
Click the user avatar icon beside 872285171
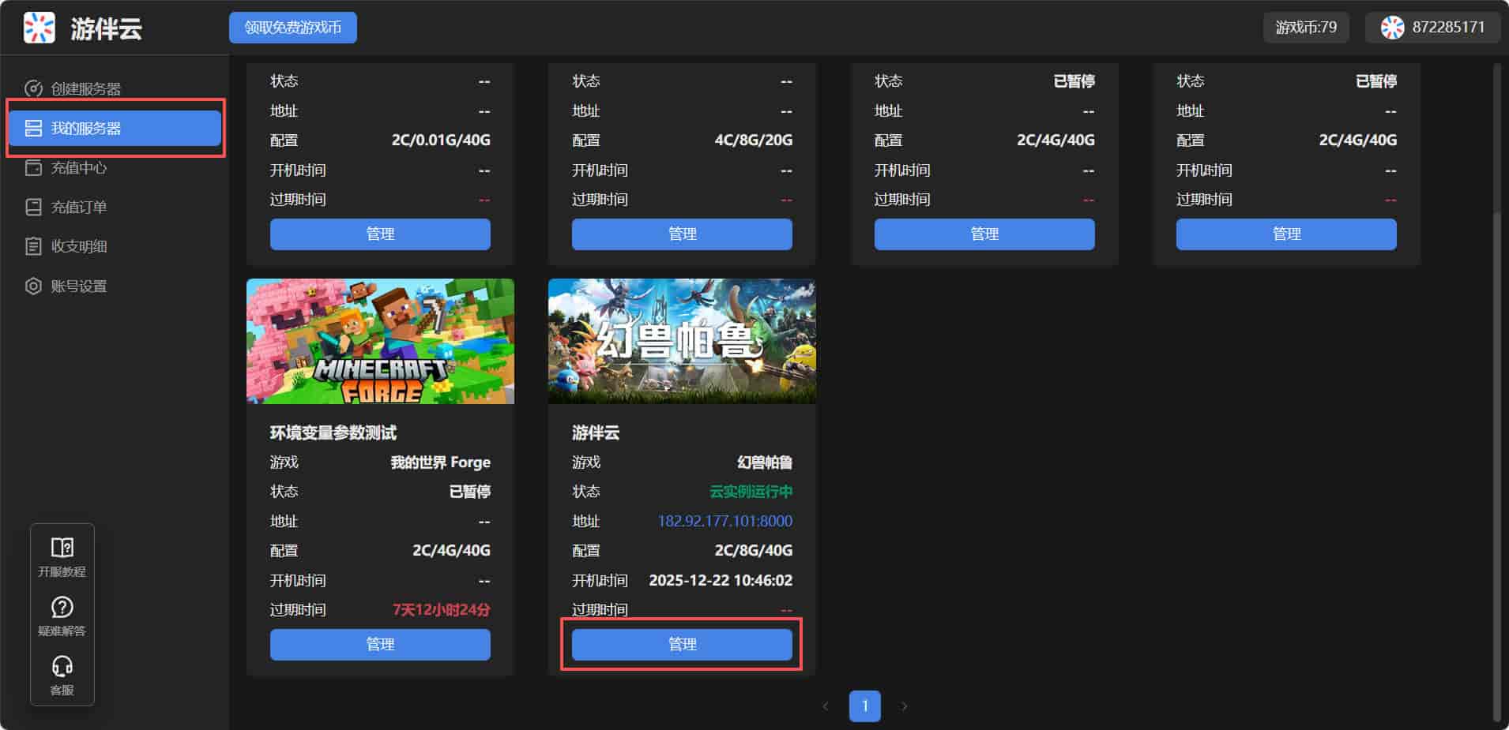tap(1392, 28)
